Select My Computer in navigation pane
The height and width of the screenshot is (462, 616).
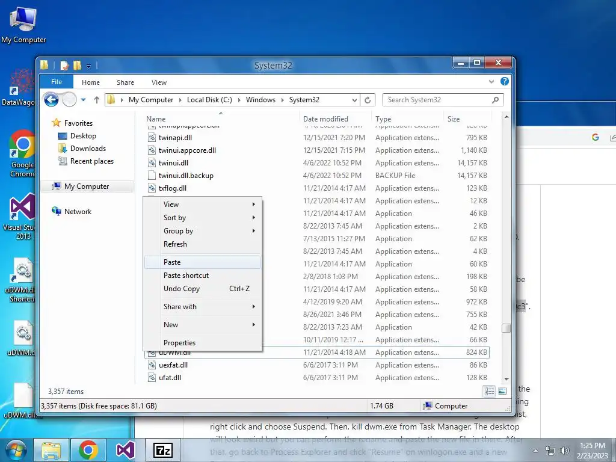[87, 186]
